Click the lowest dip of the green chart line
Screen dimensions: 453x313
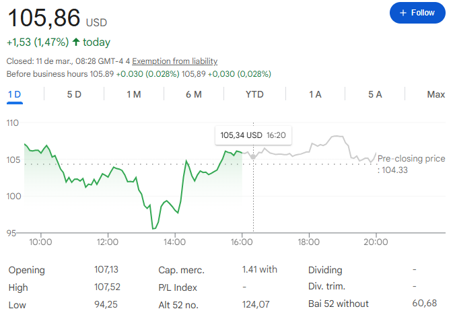point(154,229)
